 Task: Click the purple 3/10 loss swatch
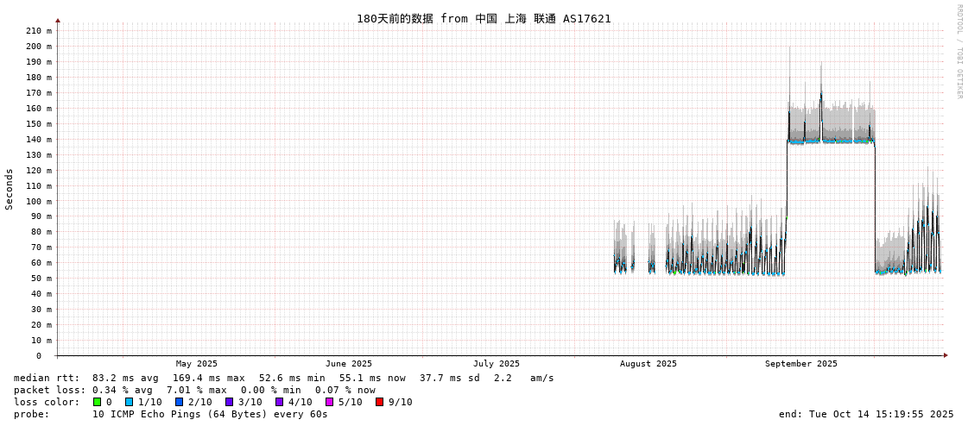coord(229,402)
